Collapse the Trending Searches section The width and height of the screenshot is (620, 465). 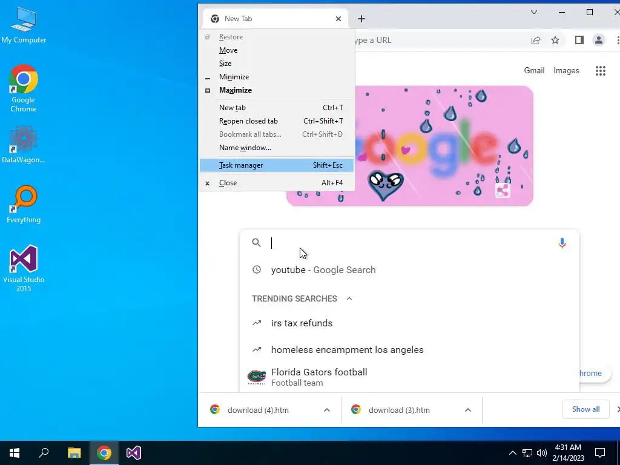(x=349, y=299)
